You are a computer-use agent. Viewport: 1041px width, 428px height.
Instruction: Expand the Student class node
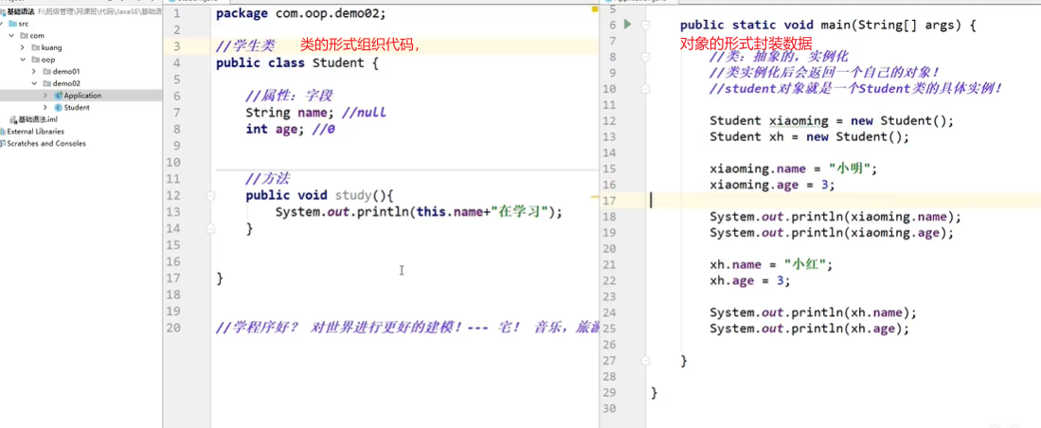[x=45, y=108]
